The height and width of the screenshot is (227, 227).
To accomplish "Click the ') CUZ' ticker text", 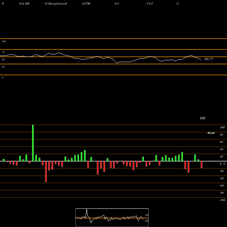I will pyautogui.click(x=149, y=4).
